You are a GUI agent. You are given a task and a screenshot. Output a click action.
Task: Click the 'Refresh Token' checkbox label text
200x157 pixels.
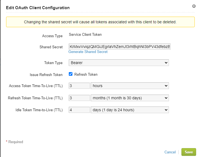click(x=86, y=74)
